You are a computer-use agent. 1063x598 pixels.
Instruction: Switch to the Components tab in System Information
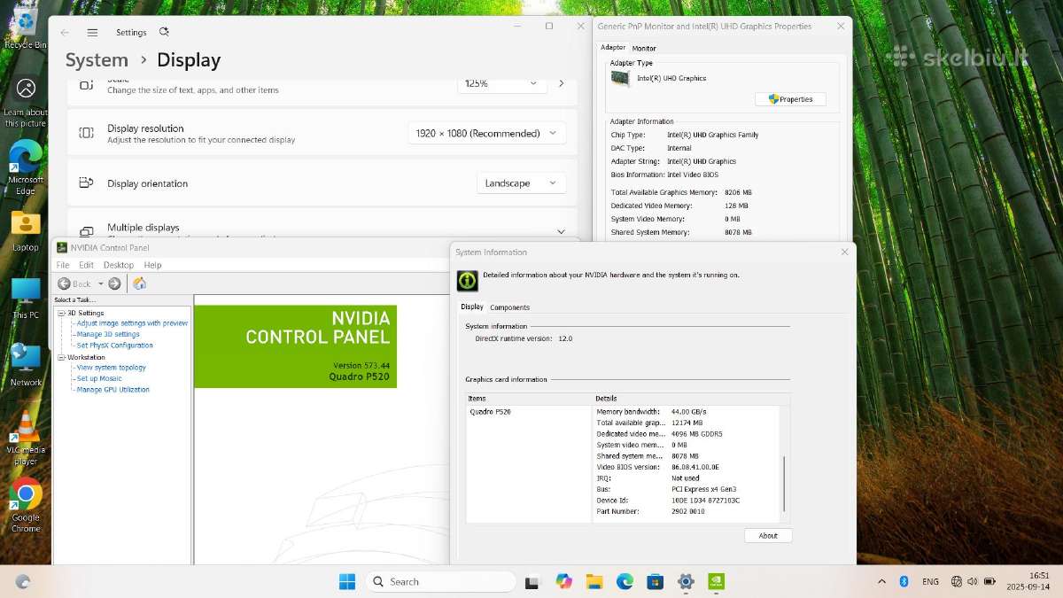click(509, 307)
